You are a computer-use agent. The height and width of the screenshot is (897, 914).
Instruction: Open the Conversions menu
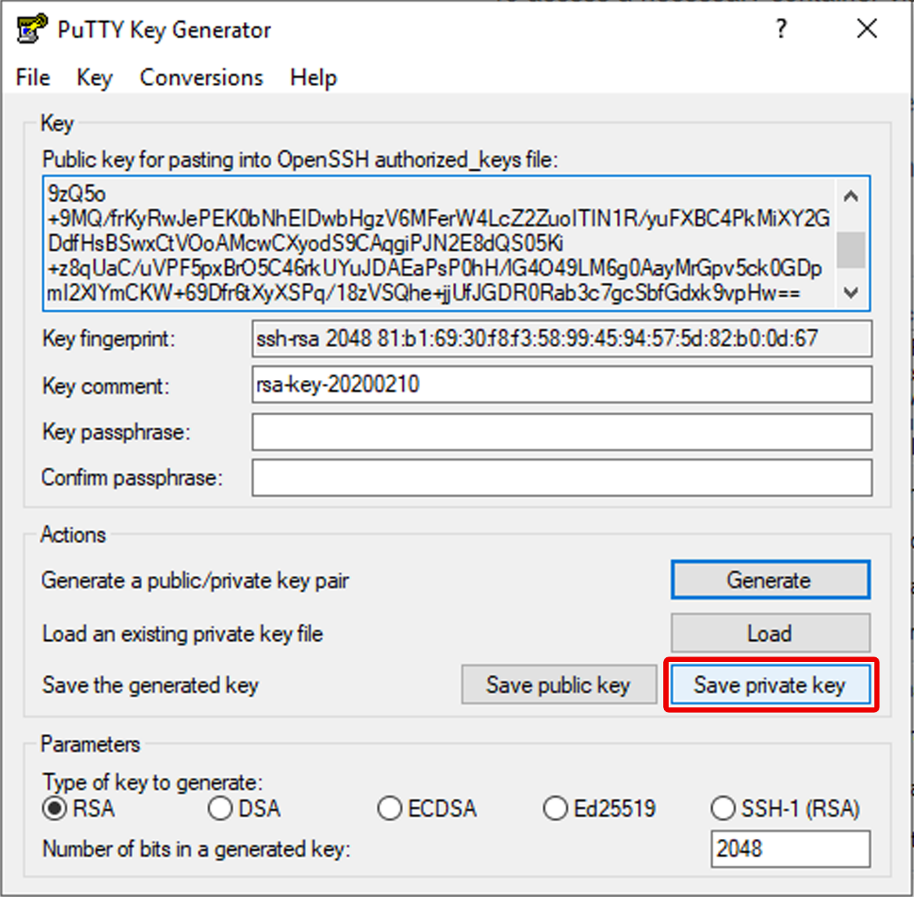201,78
